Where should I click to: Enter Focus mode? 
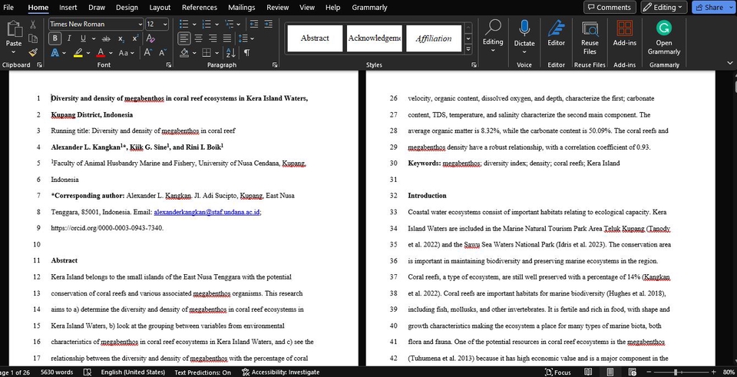pyautogui.click(x=558, y=372)
